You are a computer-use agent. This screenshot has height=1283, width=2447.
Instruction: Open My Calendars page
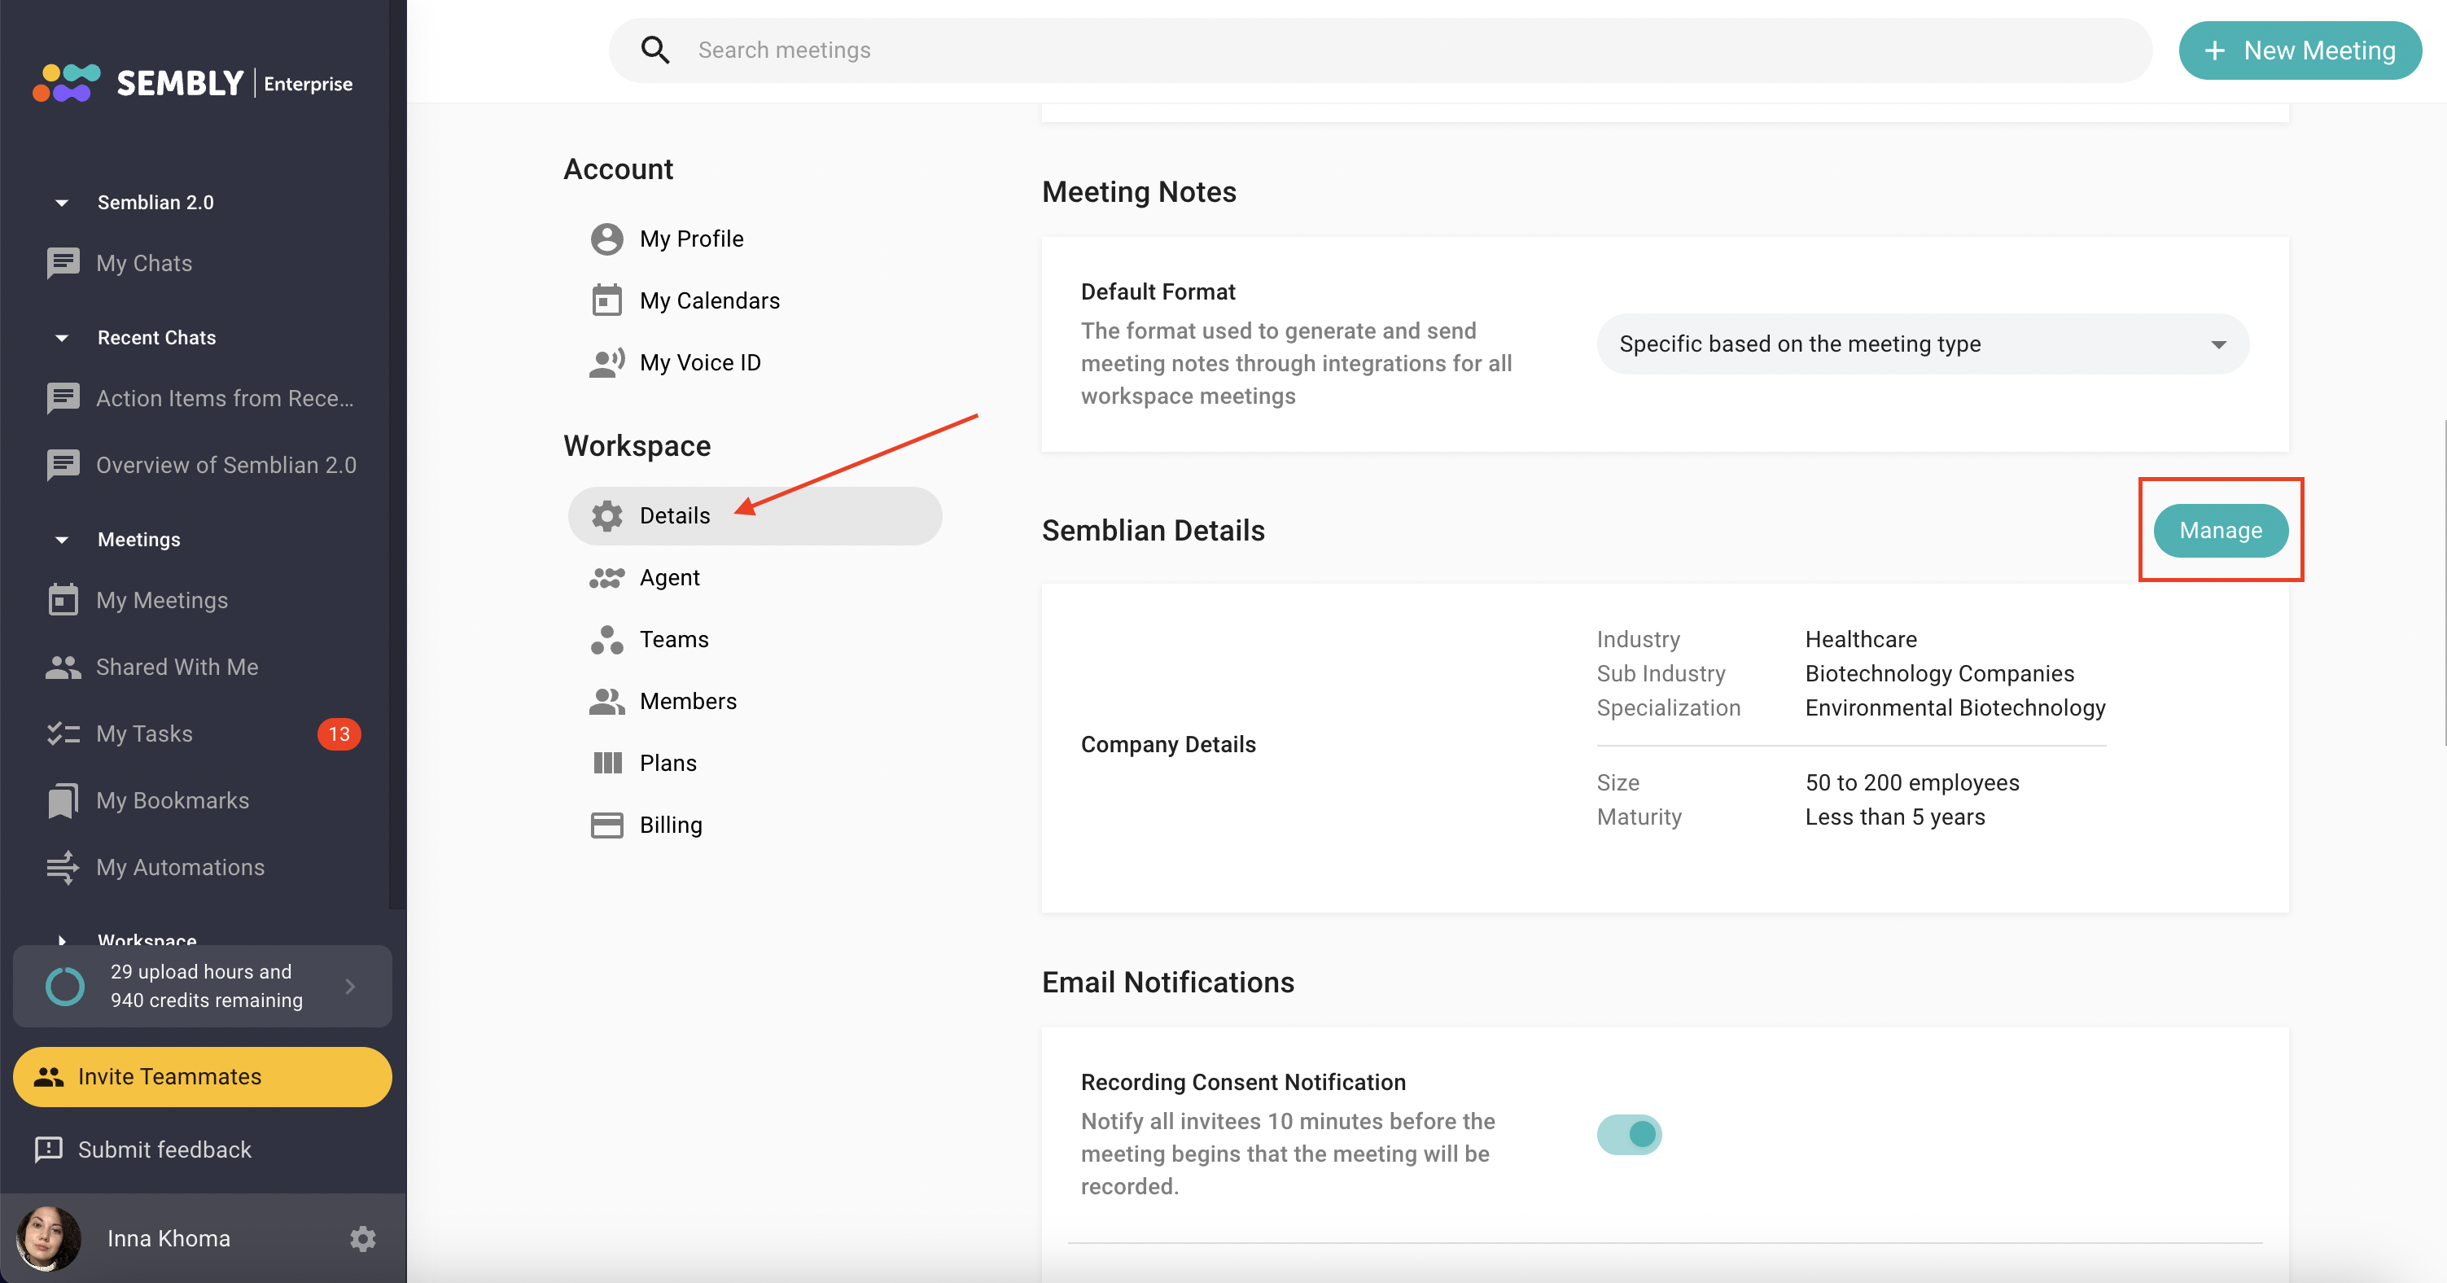pos(709,301)
